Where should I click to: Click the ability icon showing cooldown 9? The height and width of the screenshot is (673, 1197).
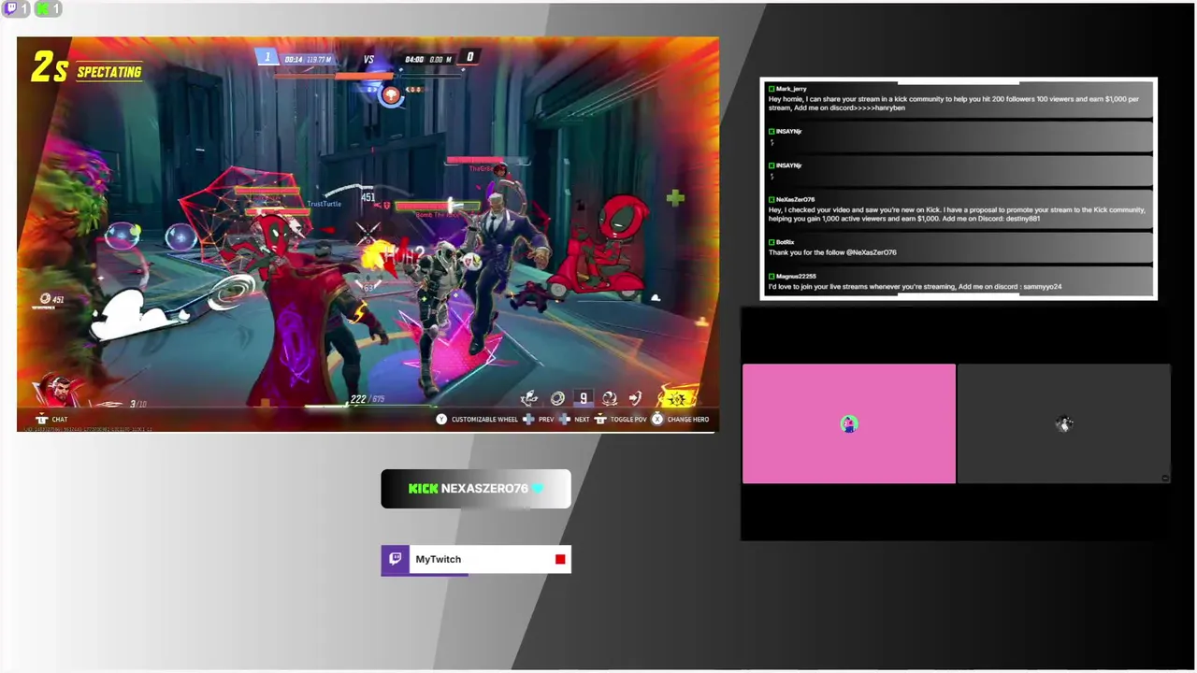584,398
